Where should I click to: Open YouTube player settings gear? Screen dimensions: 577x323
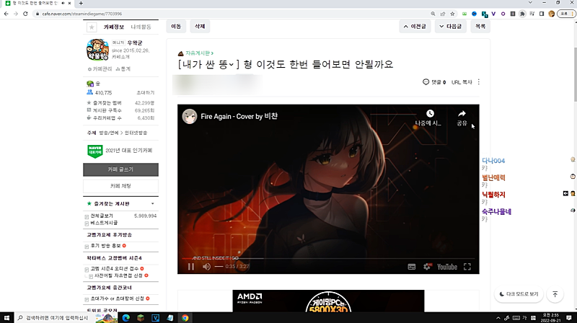click(427, 267)
